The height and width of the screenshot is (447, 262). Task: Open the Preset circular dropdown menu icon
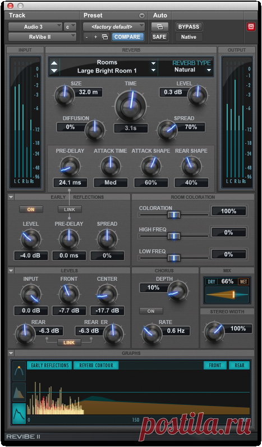(142, 16)
